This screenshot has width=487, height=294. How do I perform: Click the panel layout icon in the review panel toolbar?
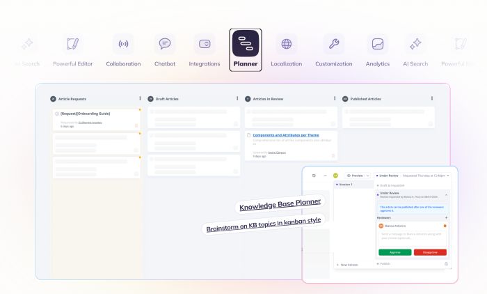click(x=314, y=176)
